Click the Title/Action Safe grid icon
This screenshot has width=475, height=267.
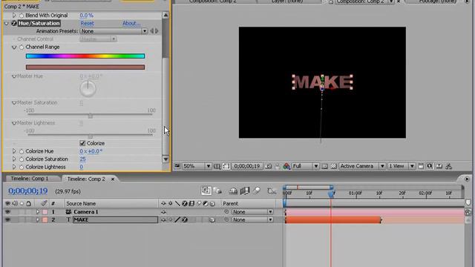click(217, 166)
